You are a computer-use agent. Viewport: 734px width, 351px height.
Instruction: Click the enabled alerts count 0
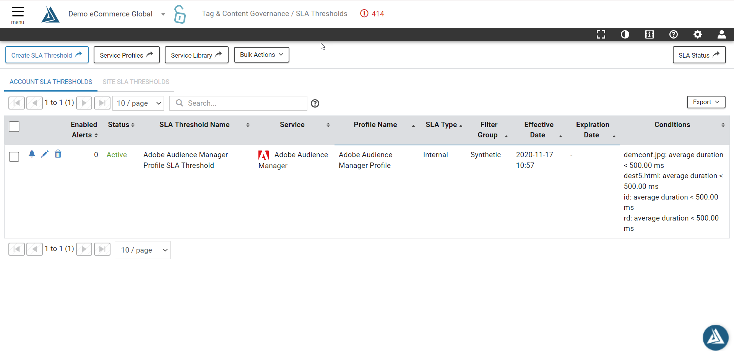click(96, 155)
